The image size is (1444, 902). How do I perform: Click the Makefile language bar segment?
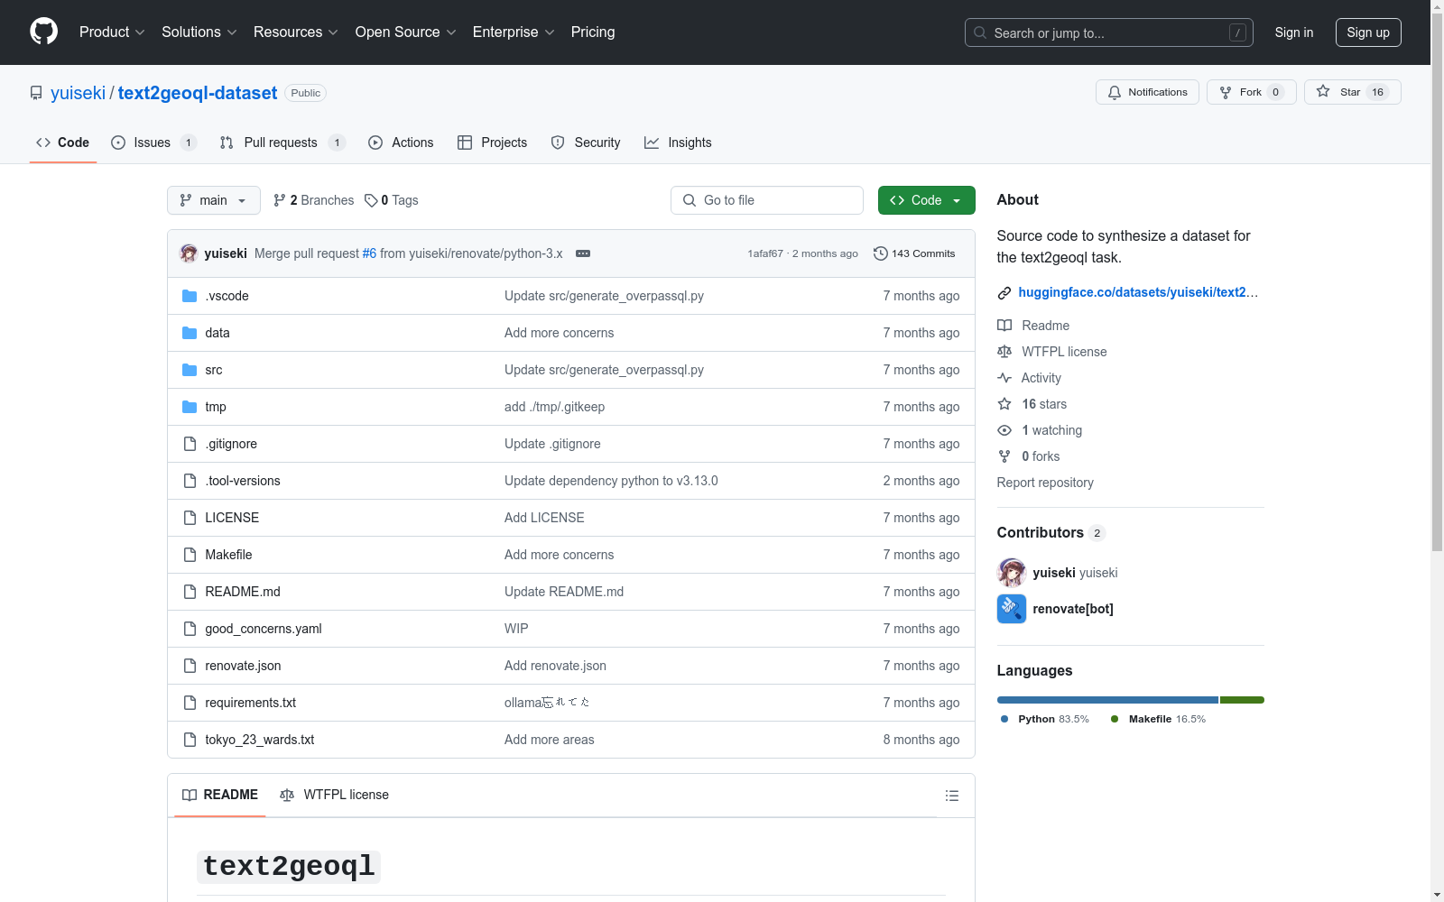1242,700
